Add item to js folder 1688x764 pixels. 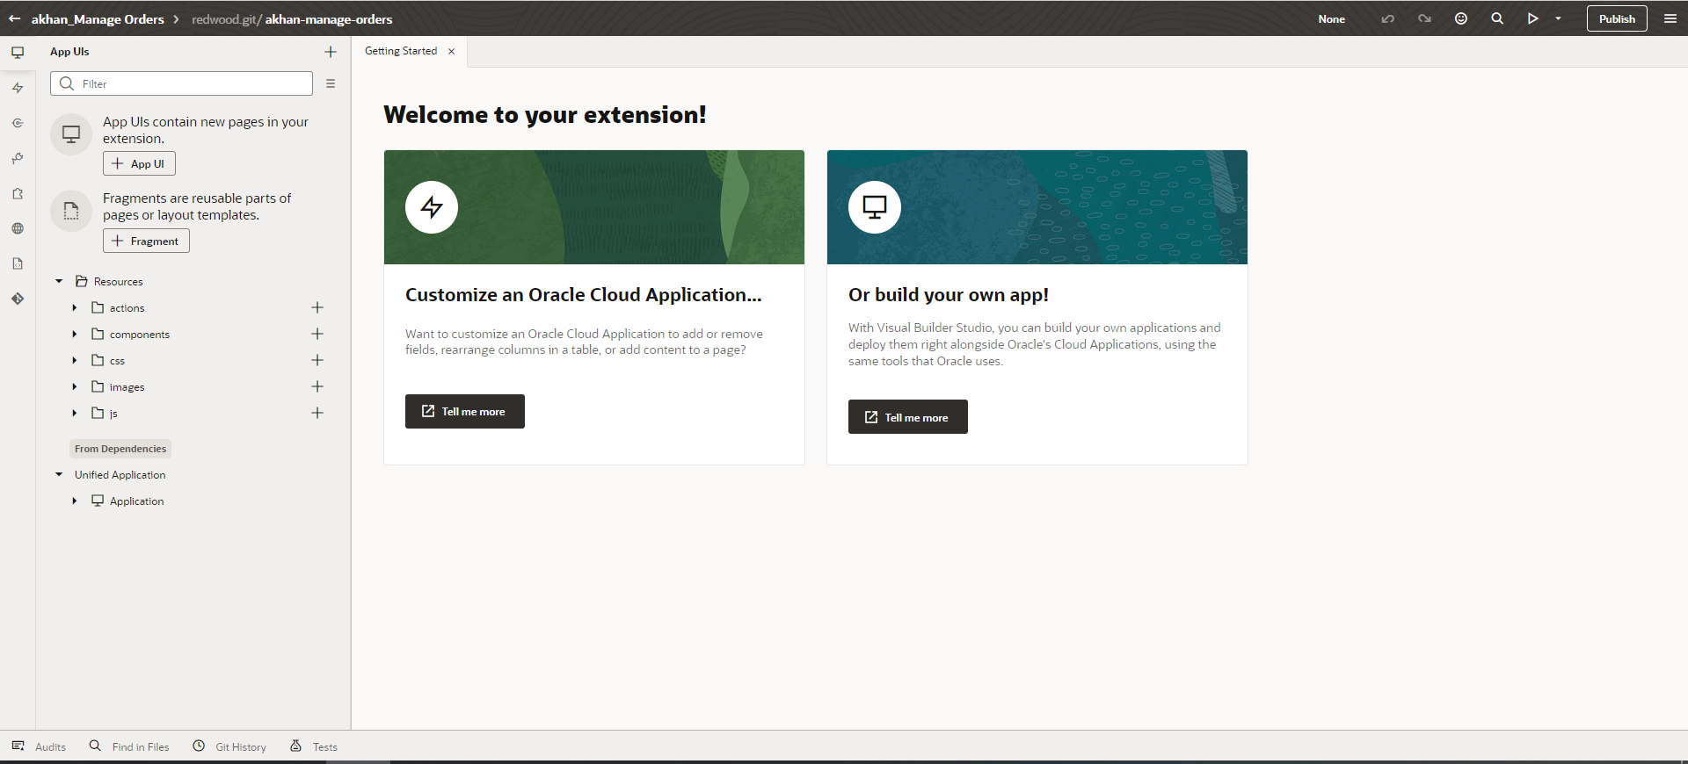(317, 413)
